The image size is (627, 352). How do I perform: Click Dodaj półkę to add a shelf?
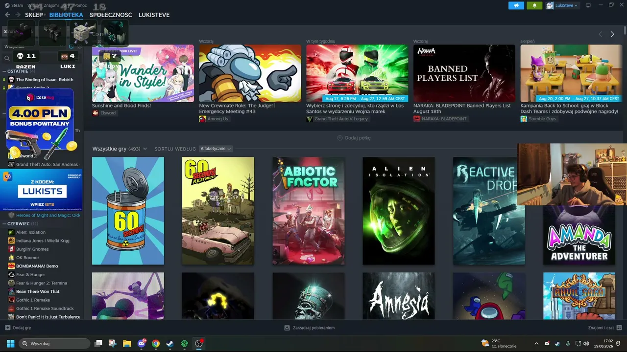point(354,138)
